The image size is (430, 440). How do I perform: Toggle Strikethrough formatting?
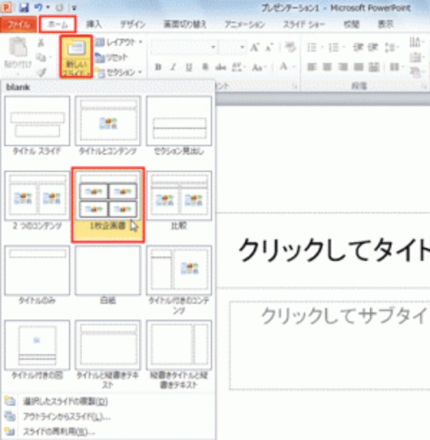click(220, 67)
